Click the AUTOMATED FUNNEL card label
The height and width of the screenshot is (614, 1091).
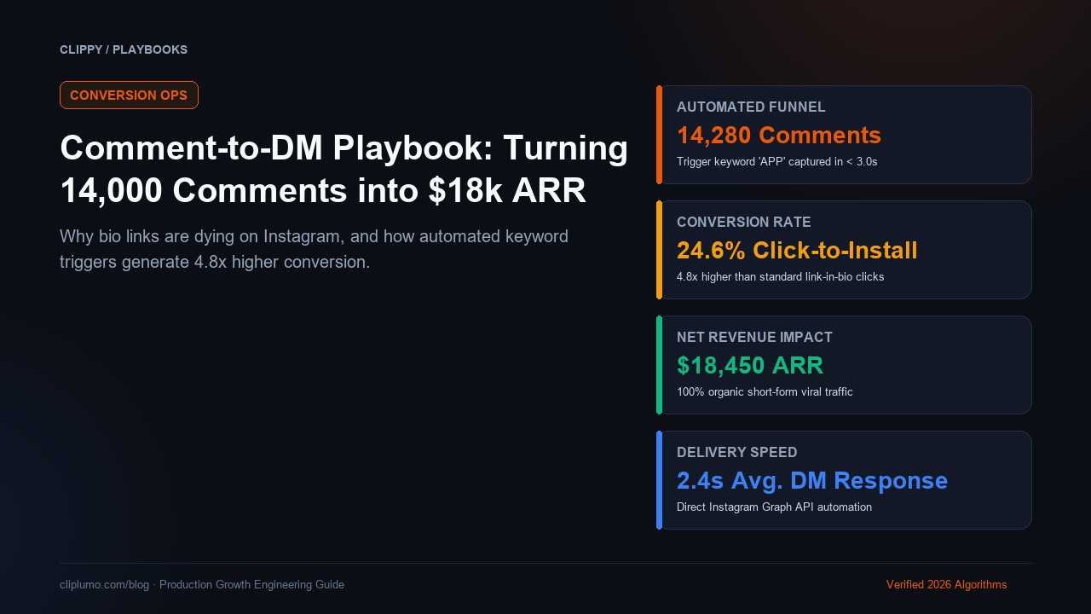751,107
